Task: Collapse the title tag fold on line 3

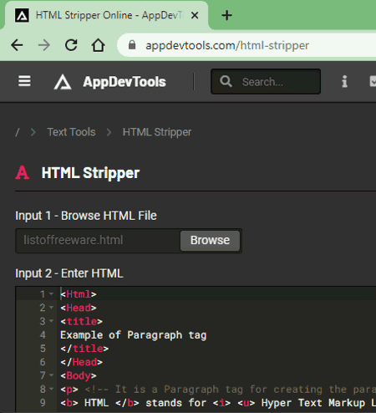Action: 51,321
